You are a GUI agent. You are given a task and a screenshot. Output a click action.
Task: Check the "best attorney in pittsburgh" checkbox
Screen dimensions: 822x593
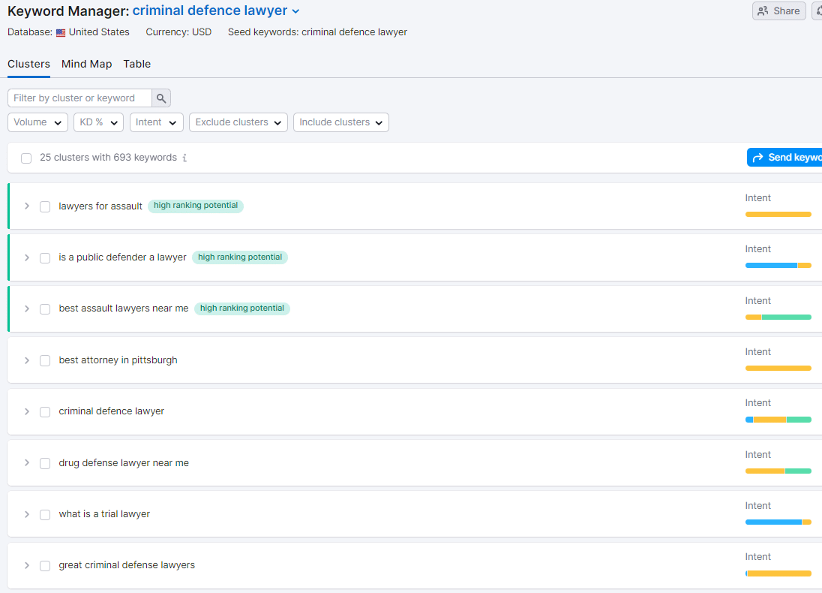click(x=45, y=360)
